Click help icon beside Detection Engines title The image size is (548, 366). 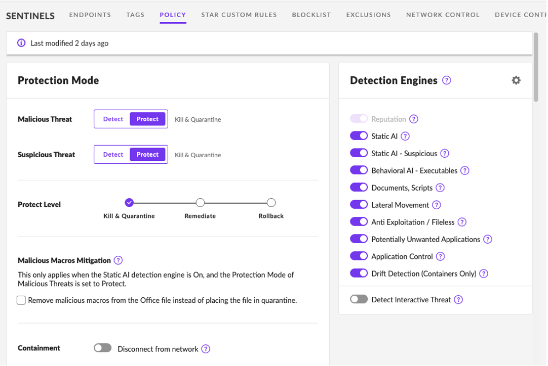[x=447, y=80]
